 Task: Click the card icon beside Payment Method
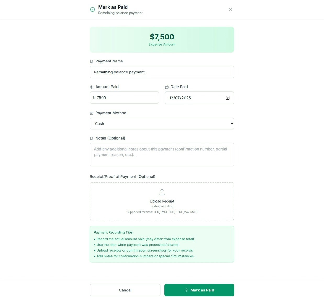click(x=91, y=113)
